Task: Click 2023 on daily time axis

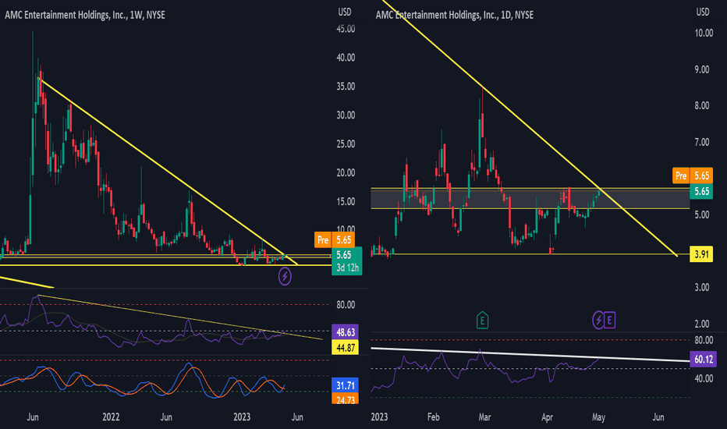Action: tap(379, 417)
